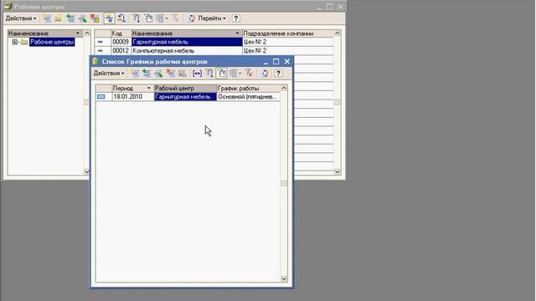
Task: Click row icon of Компьютерная мебель 00012
Action: [x=100, y=51]
